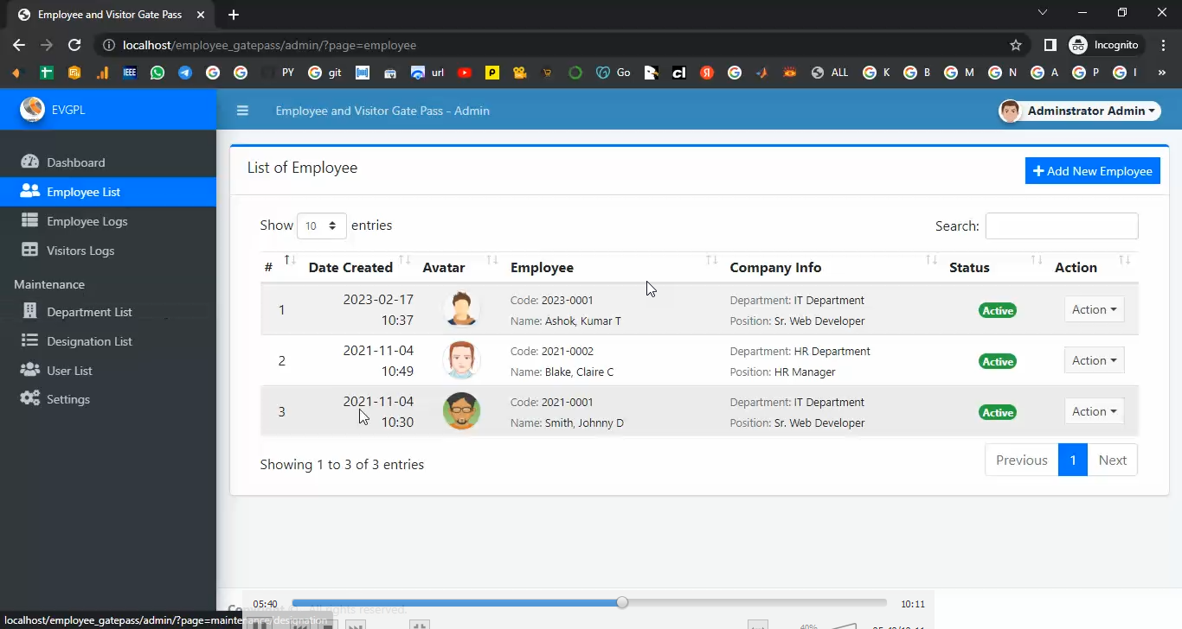The height and width of the screenshot is (629, 1182).
Task: Reload the page in browser
Action: pyautogui.click(x=74, y=45)
